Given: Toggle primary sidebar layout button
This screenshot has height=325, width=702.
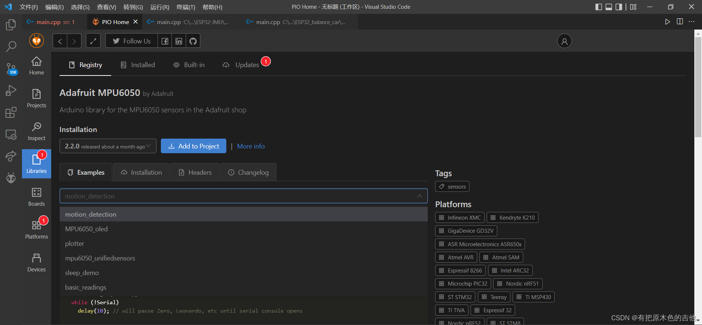Looking at the screenshot, I should click(x=599, y=7).
